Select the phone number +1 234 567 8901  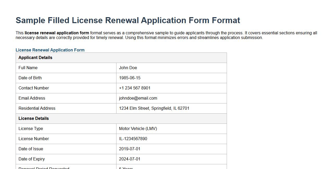click(135, 88)
